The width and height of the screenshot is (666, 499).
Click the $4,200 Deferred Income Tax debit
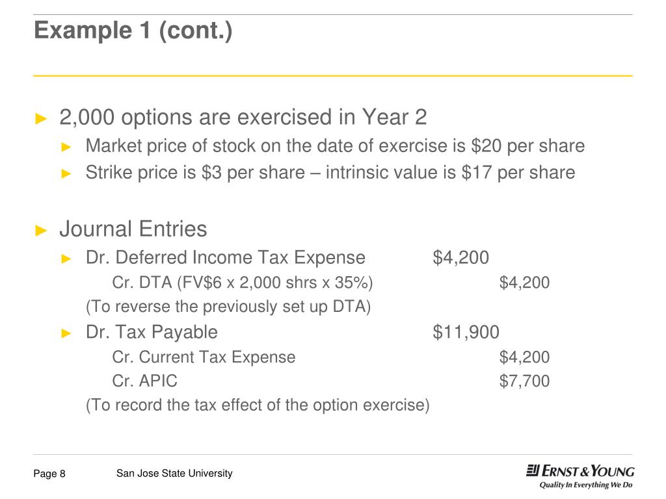[x=461, y=257]
